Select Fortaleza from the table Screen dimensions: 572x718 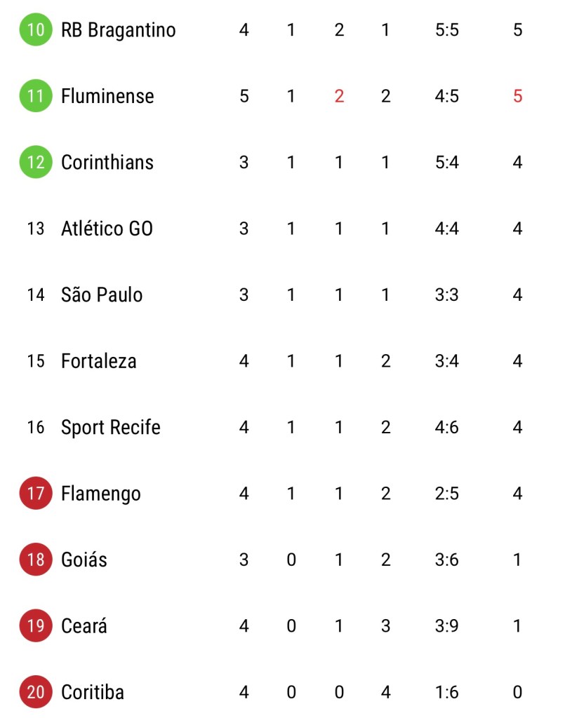(98, 361)
